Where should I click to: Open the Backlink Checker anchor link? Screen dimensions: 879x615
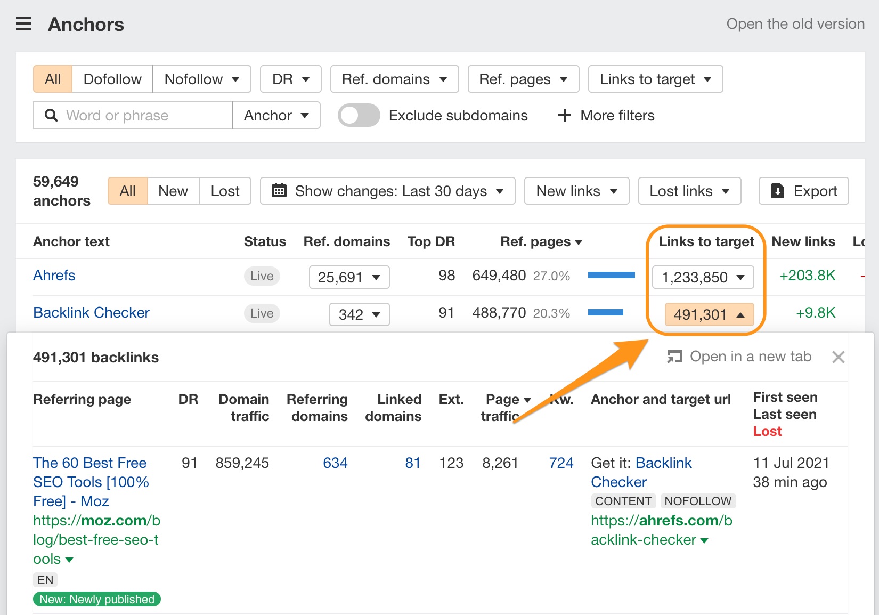click(x=91, y=312)
